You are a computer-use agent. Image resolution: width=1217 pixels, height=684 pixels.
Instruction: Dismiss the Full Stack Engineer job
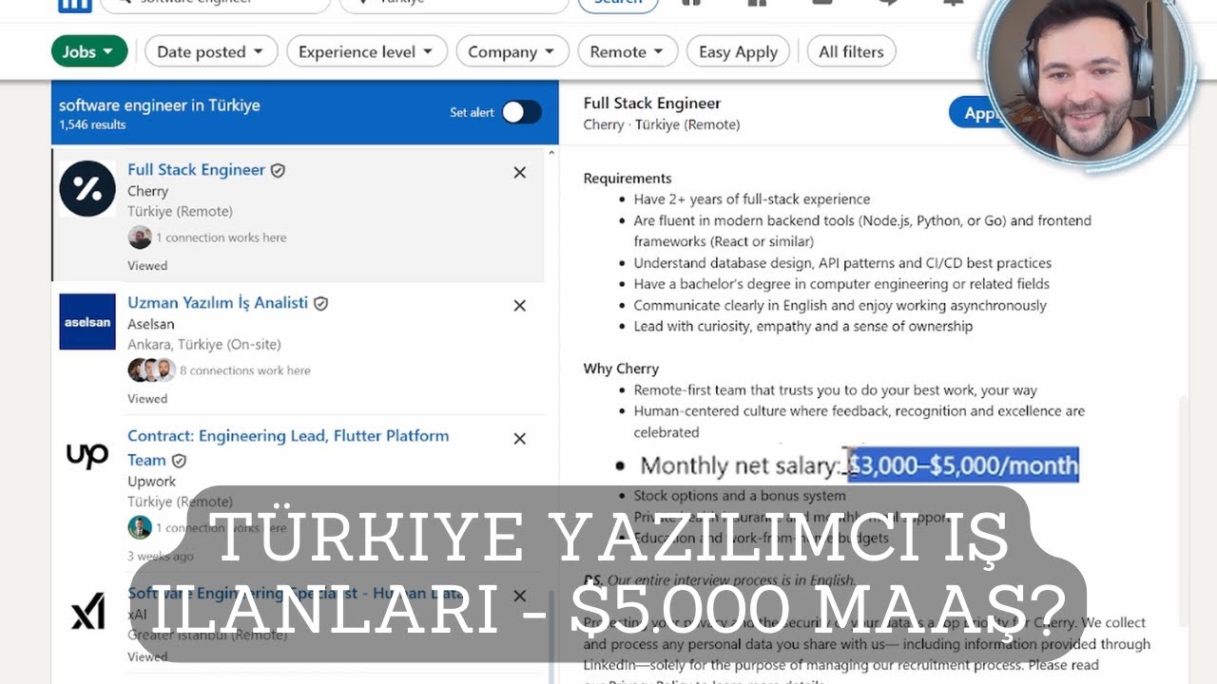tap(519, 172)
